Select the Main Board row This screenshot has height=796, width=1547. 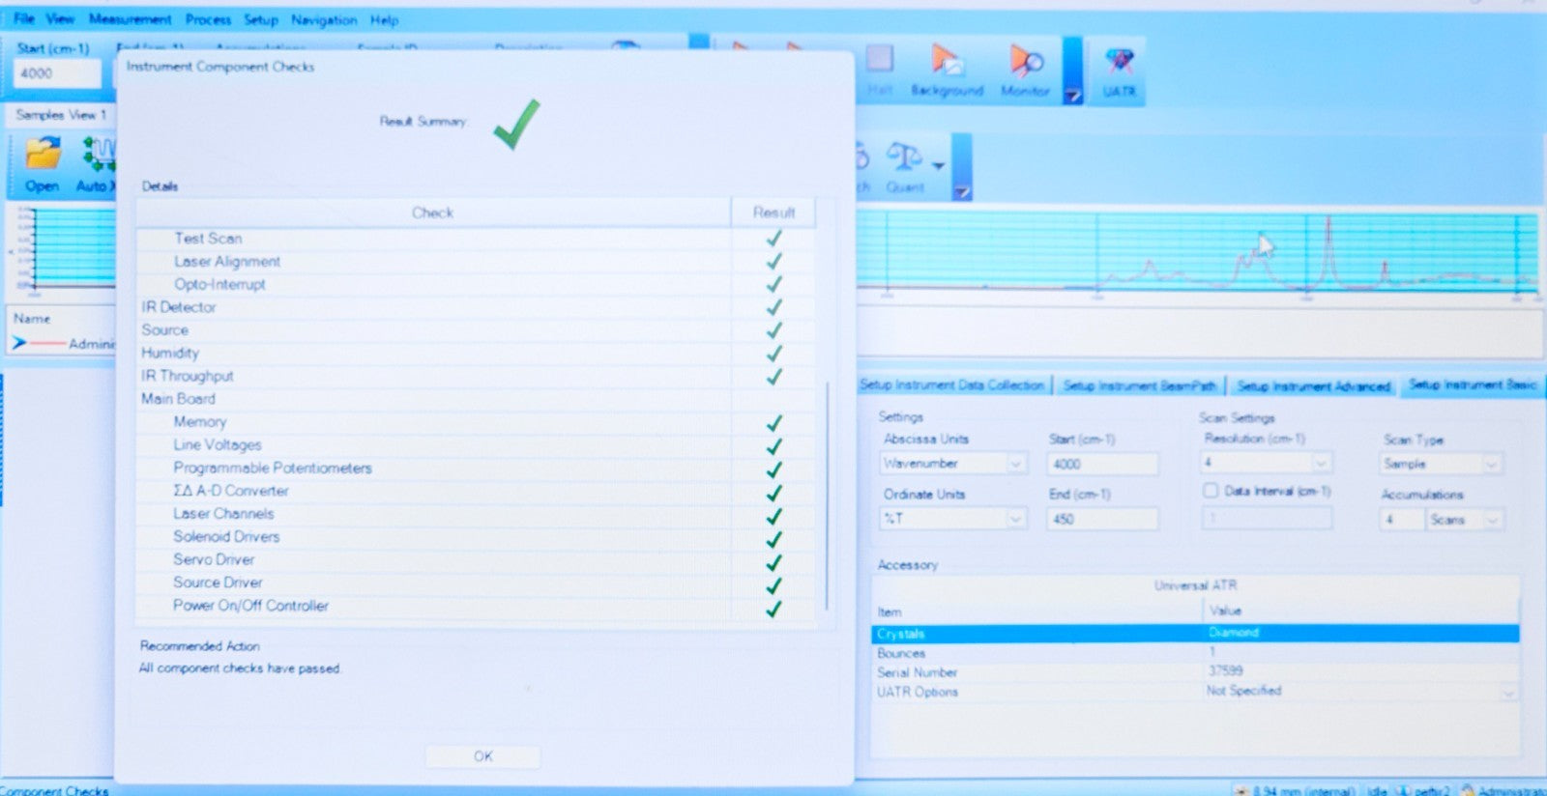[476, 399]
